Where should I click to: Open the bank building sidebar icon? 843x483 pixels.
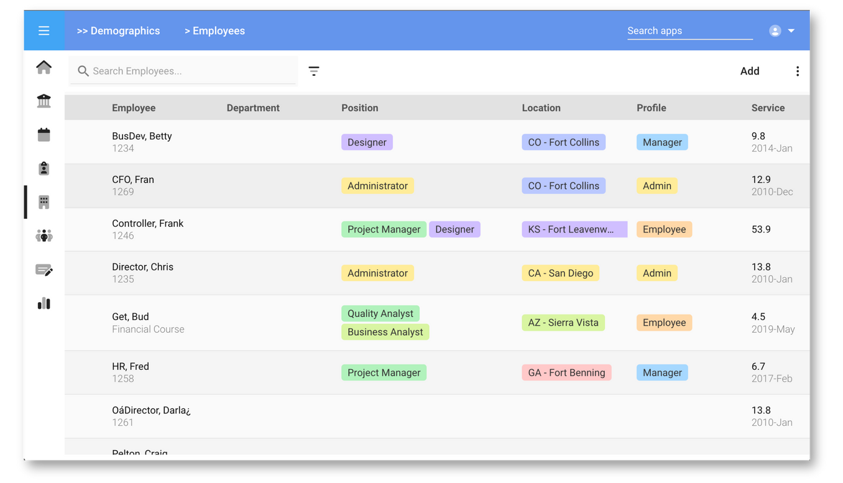(x=44, y=101)
